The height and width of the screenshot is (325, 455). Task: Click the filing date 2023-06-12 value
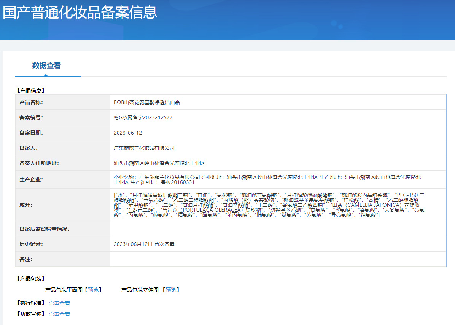[x=128, y=133]
